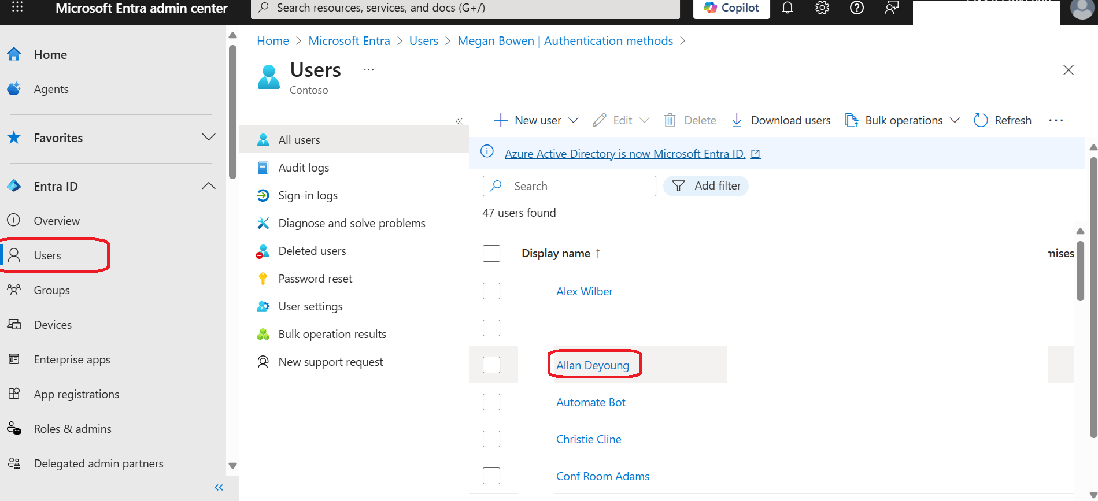Click the left sidebar vertical scrollbar

(x=232, y=113)
